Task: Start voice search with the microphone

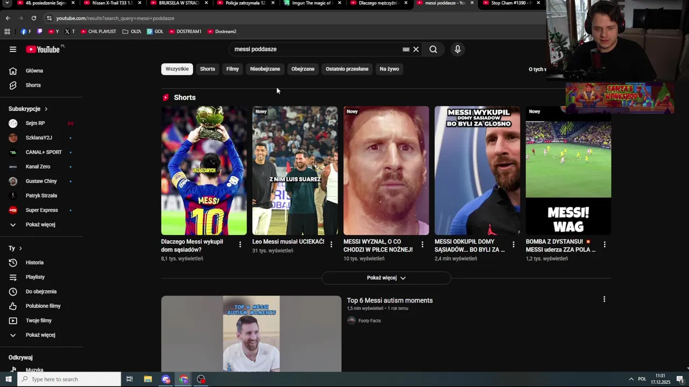Action: click(458, 49)
